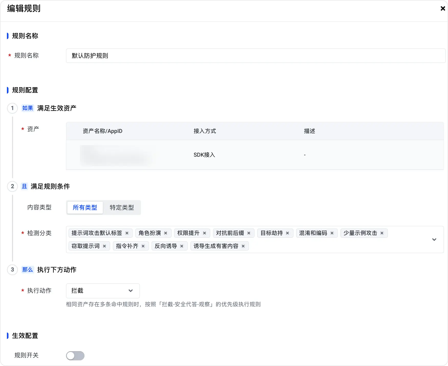448x366 pixels.
Task: Expand the 检测分类 multi-select chevron
Action: [x=434, y=239]
